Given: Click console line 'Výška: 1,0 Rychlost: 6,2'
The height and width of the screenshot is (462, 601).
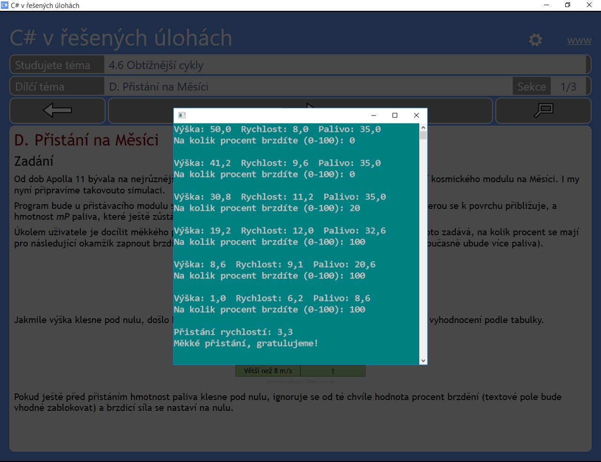Looking at the screenshot, I should 272,299.
